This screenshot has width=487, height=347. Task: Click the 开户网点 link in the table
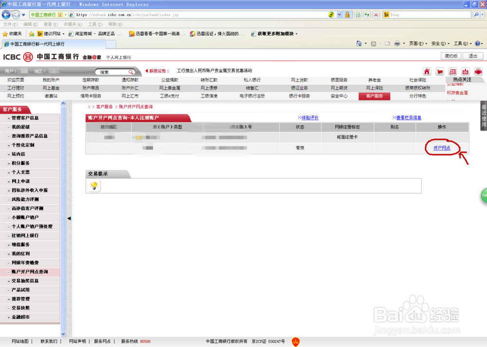pyautogui.click(x=442, y=148)
